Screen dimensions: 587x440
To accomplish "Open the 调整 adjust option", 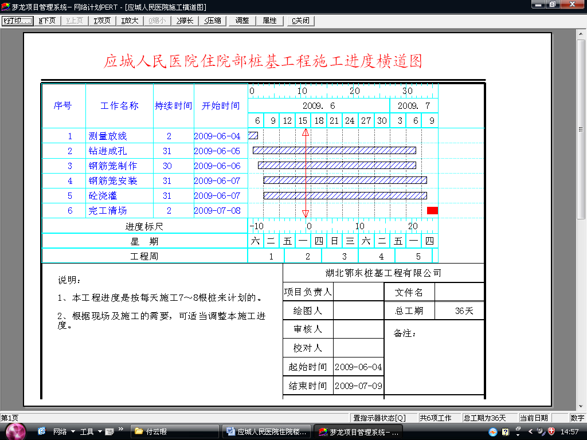I will 242,21.
